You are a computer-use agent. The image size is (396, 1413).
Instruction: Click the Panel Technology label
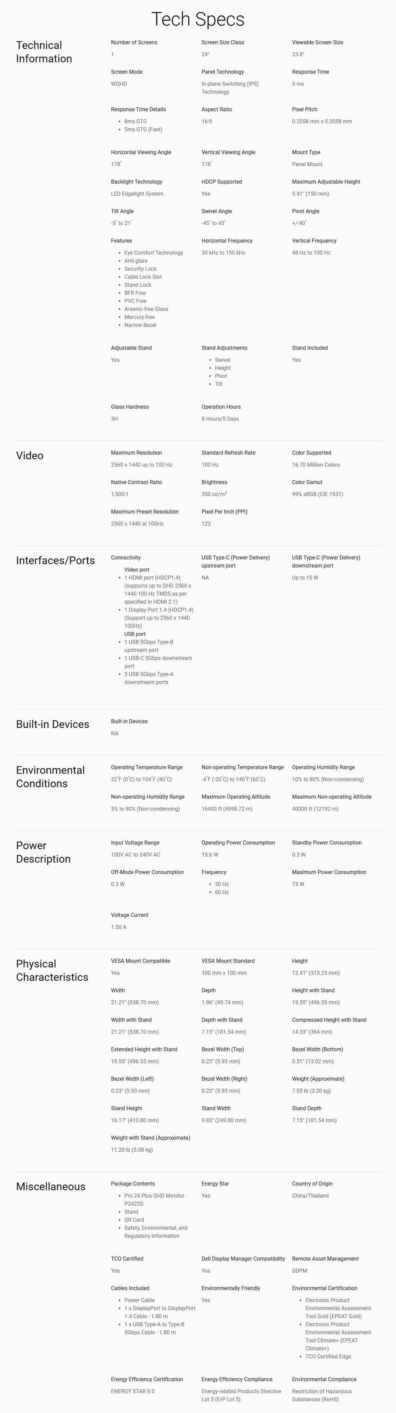(222, 72)
